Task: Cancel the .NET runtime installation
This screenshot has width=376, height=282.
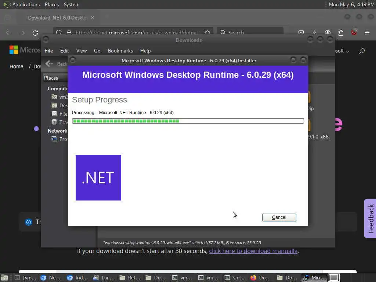Action: [279, 217]
